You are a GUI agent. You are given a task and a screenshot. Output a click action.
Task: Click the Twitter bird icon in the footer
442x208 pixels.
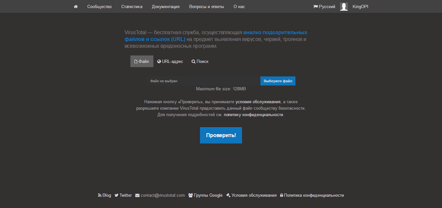coord(116,195)
